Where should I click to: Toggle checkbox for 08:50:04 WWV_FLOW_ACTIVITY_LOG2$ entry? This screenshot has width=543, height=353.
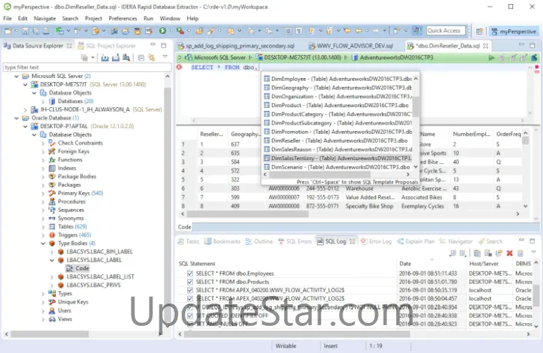pyautogui.click(x=190, y=298)
